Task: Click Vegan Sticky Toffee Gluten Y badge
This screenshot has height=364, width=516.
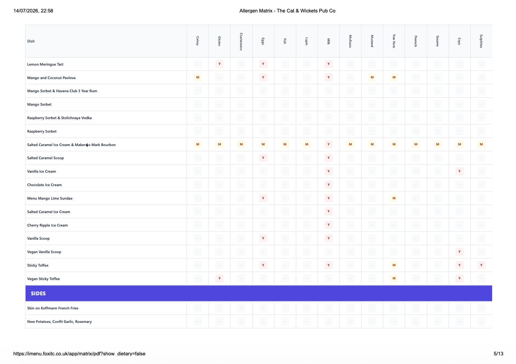Action: coord(219,278)
